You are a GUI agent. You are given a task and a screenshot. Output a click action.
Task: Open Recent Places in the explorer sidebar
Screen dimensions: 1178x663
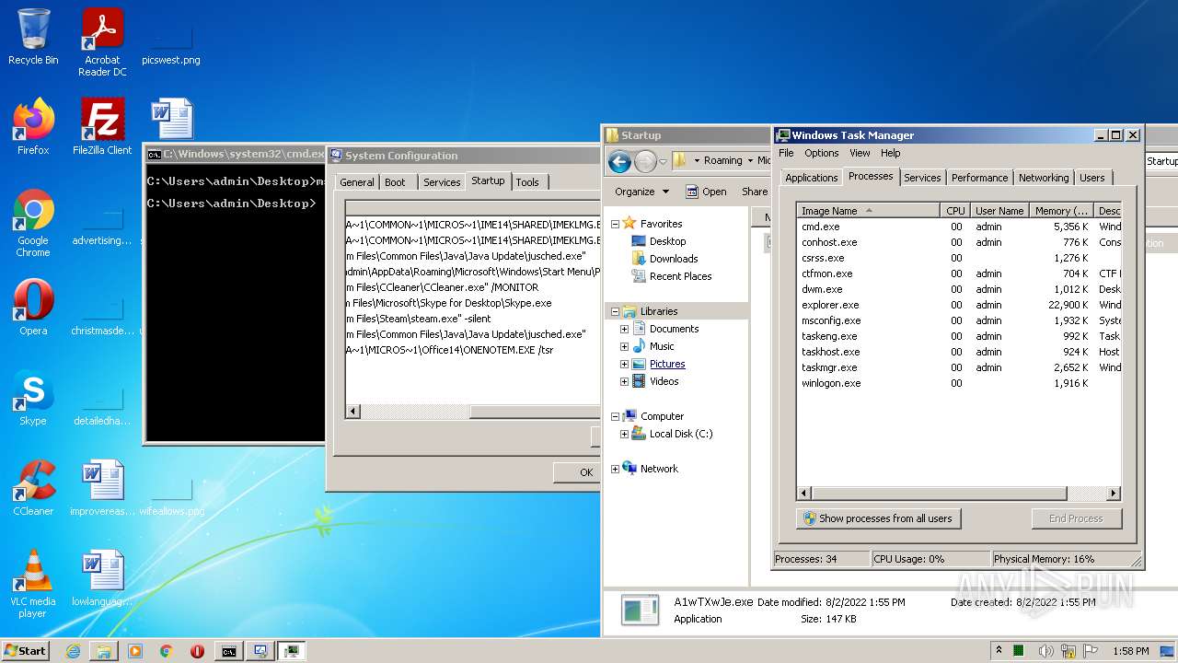[680, 276]
